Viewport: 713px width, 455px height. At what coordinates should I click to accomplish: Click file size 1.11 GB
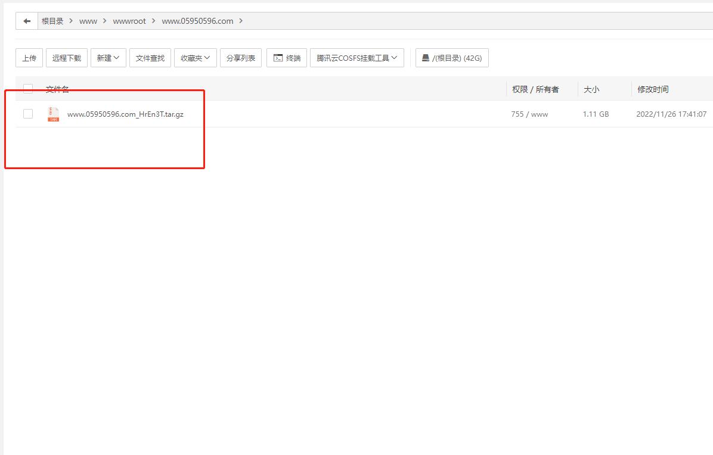click(x=596, y=114)
